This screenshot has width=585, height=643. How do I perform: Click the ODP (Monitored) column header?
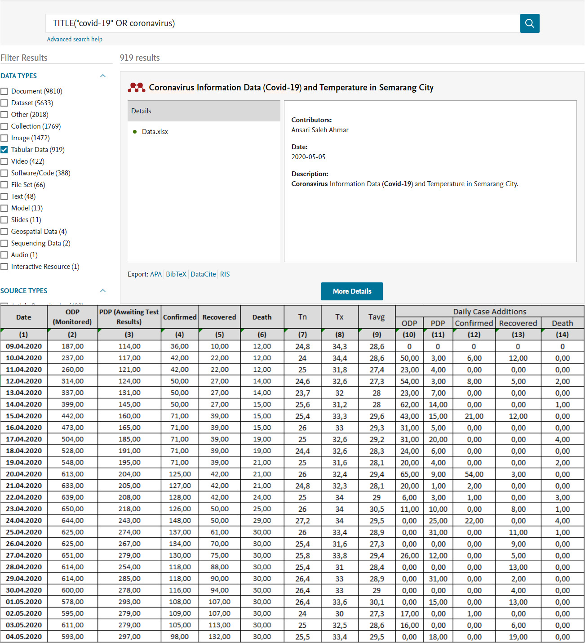pyautogui.click(x=72, y=317)
